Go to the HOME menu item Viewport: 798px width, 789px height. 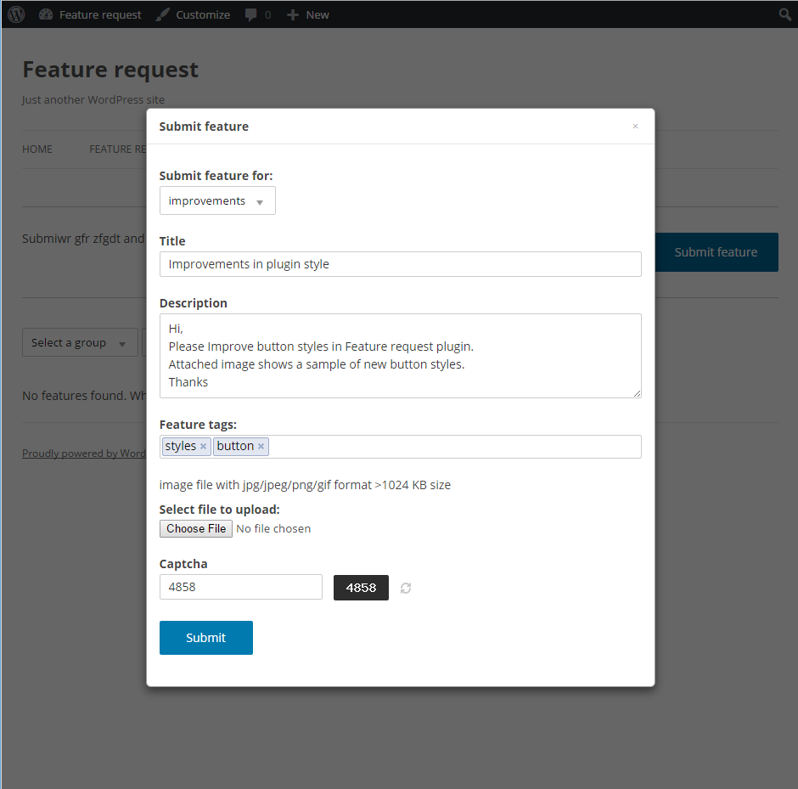point(37,149)
